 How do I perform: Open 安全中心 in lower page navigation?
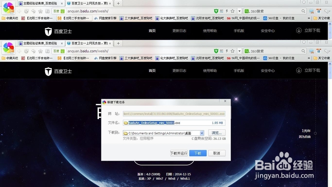(x=268, y=71)
